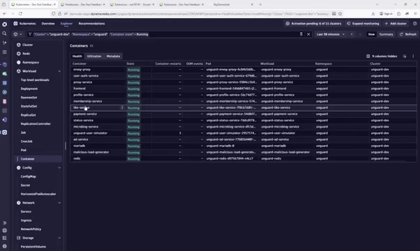Viewport: 420px width, 251px height.
Task: Select the Health view tab
Action: [77, 56]
